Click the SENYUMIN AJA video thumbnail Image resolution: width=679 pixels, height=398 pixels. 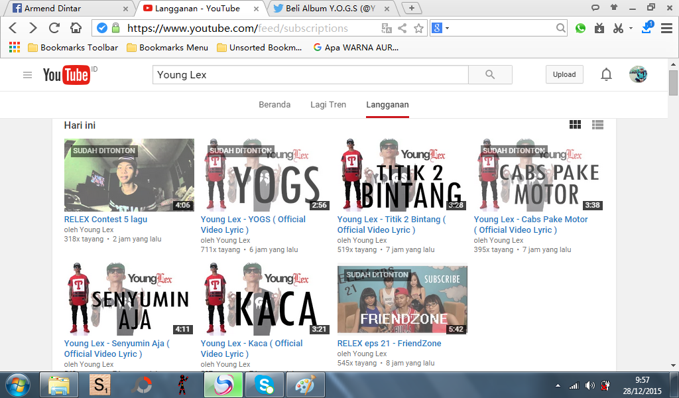(x=129, y=298)
